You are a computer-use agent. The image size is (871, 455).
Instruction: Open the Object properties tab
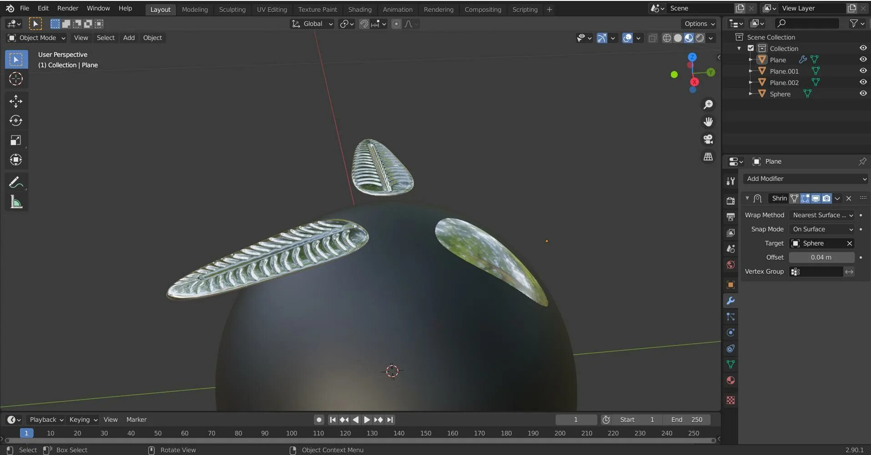point(730,285)
